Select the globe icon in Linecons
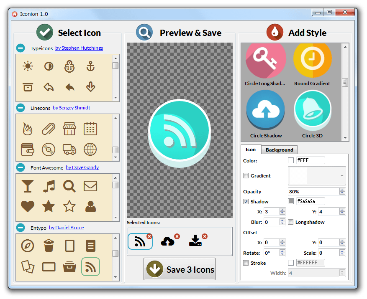Image resolution: width=367 pixels, height=299 pixels. [90, 149]
